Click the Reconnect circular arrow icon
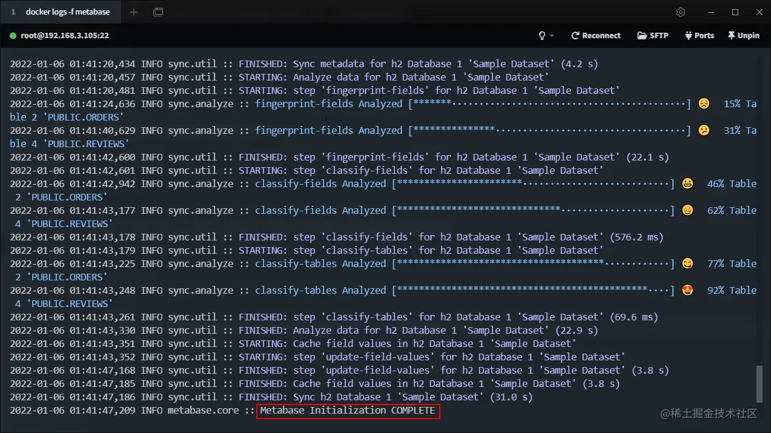The image size is (771, 433). point(575,36)
